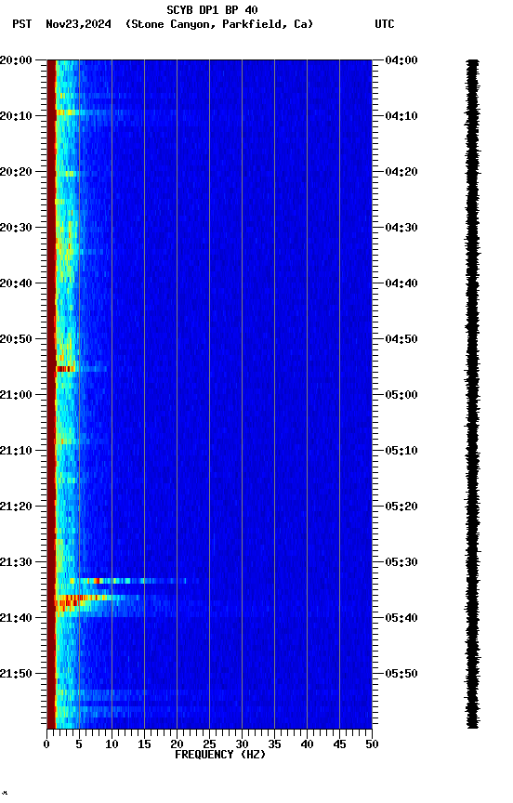
Task: Click the PST time label "20:40"
Action: (x=16, y=283)
